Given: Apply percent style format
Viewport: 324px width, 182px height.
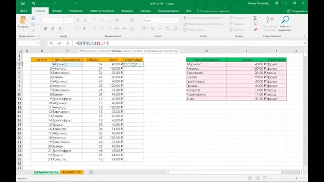Looking at the screenshot, I should pos(152,29).
